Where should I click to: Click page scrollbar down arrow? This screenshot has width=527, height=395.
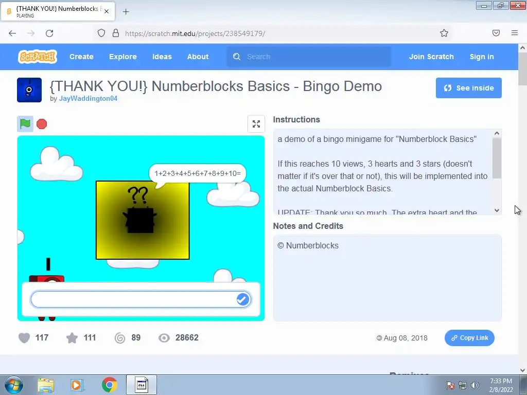522,370
